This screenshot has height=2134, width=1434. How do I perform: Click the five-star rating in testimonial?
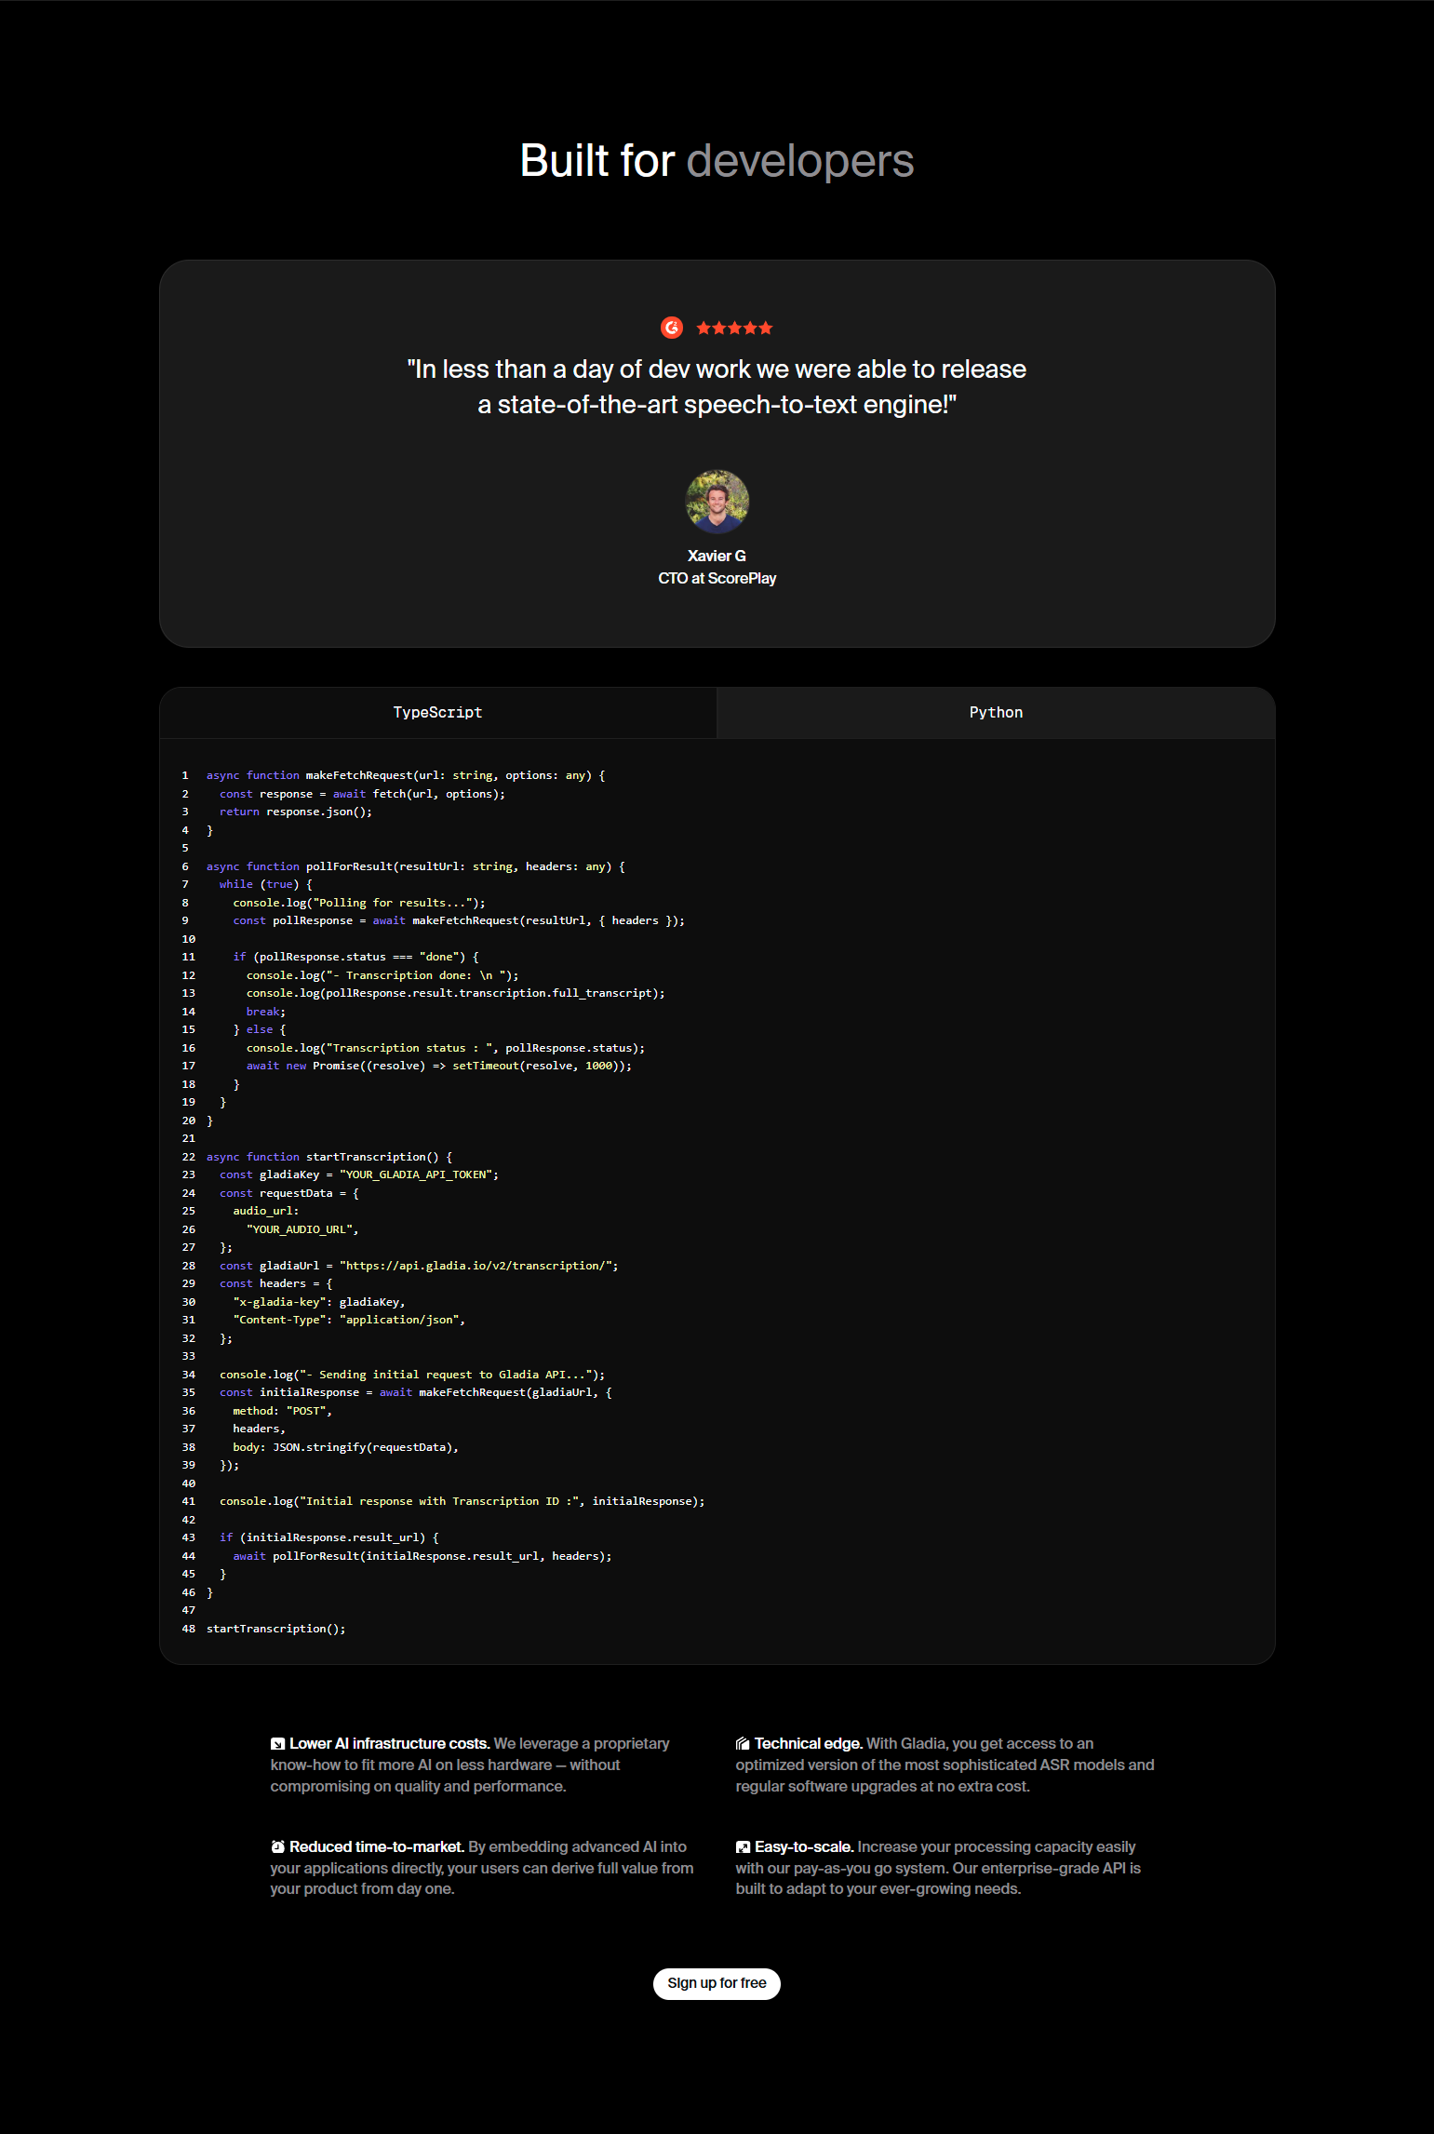(x=734, y=328)
